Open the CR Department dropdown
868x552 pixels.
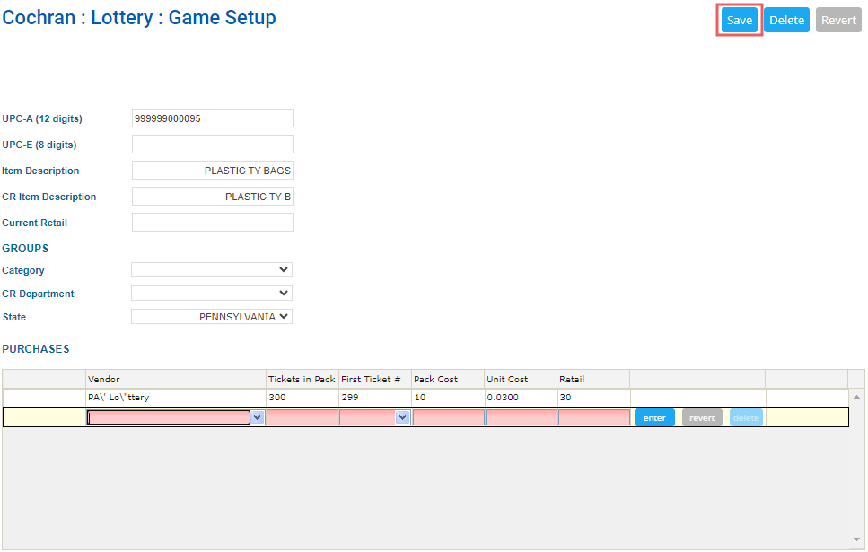click(x=211, y=293)
